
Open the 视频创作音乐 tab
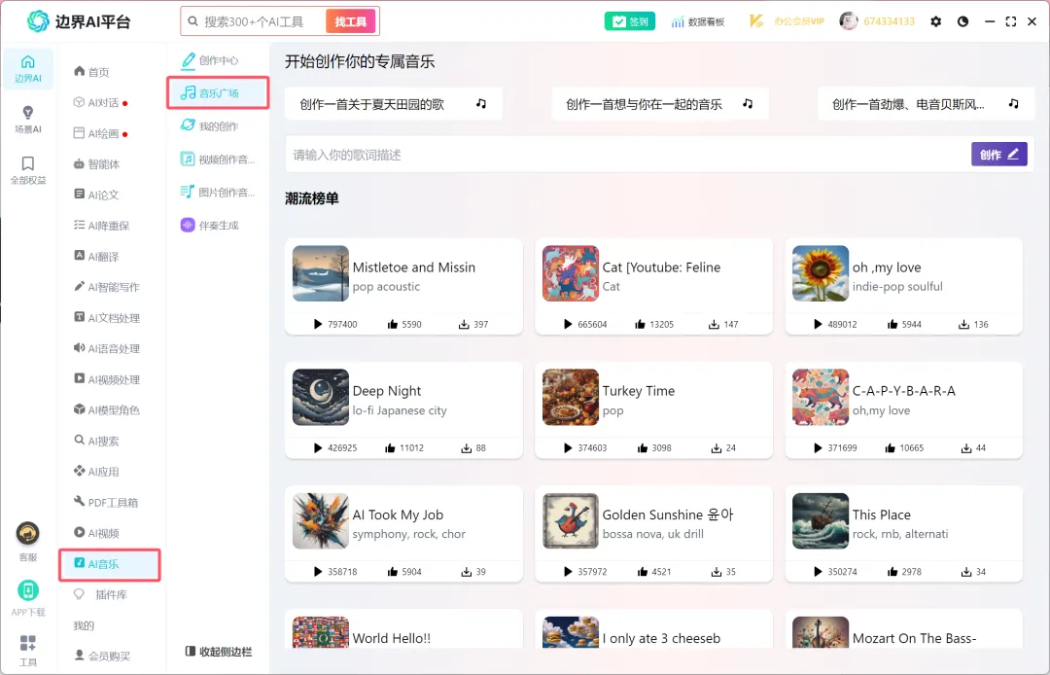click(219, 160)
